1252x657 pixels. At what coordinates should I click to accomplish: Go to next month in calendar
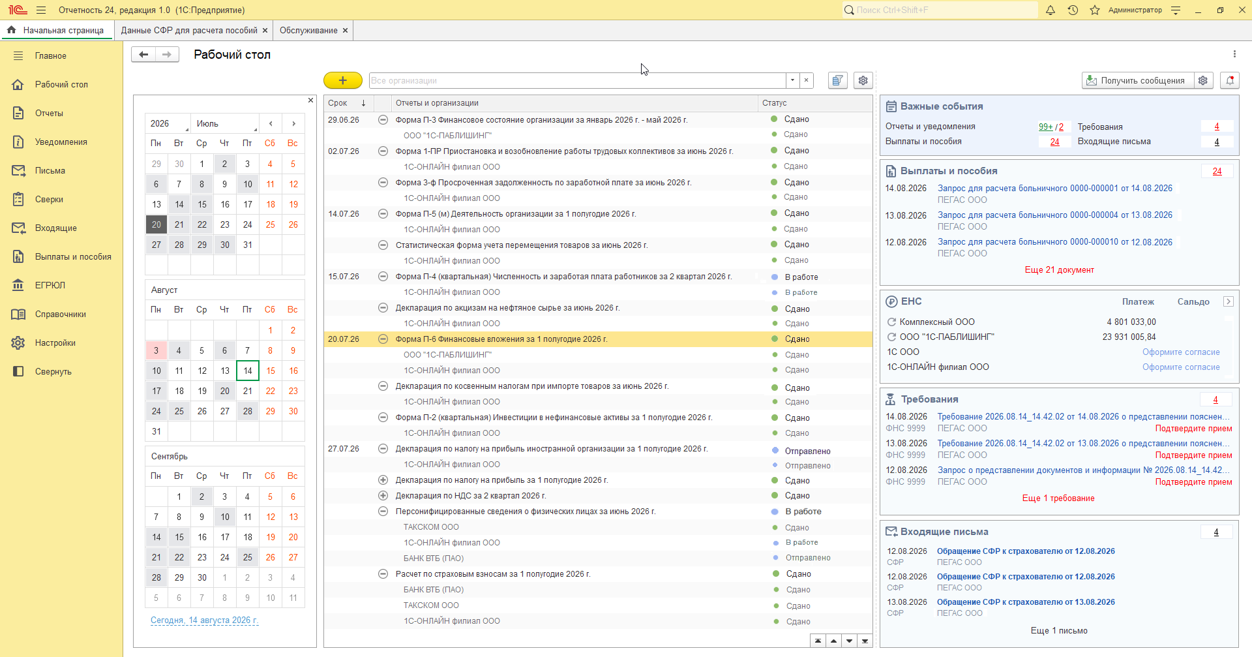tap(293, 123)
